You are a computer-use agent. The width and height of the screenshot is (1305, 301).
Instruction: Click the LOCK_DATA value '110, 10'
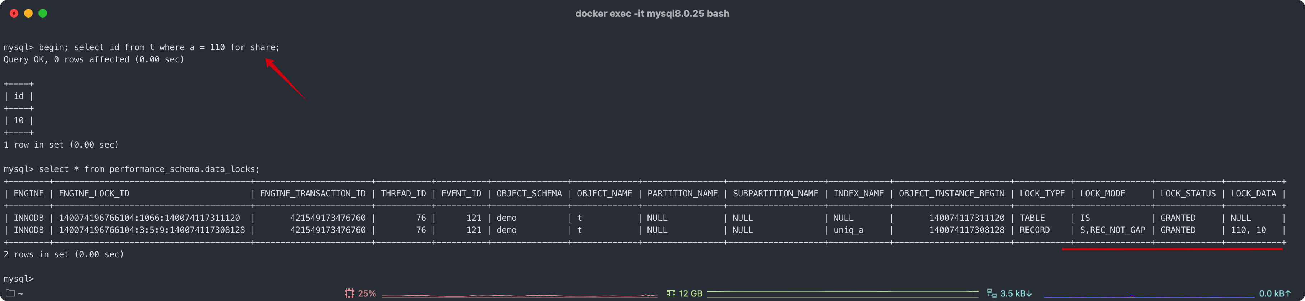[1248, 230]
